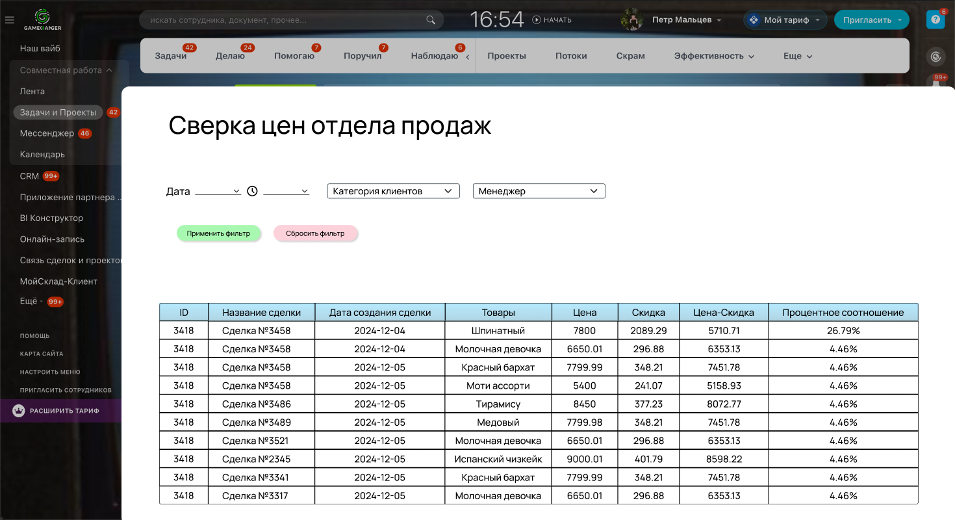
Task: Collapse the Совместная работа section
Action: [x=66, y=70]
